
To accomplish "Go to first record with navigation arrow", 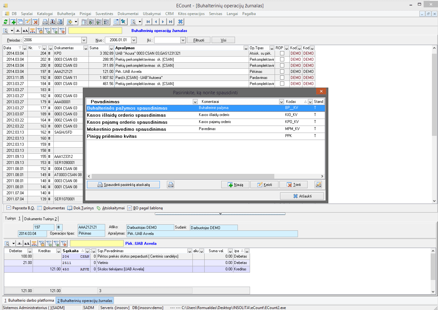I will pos(148,22).
